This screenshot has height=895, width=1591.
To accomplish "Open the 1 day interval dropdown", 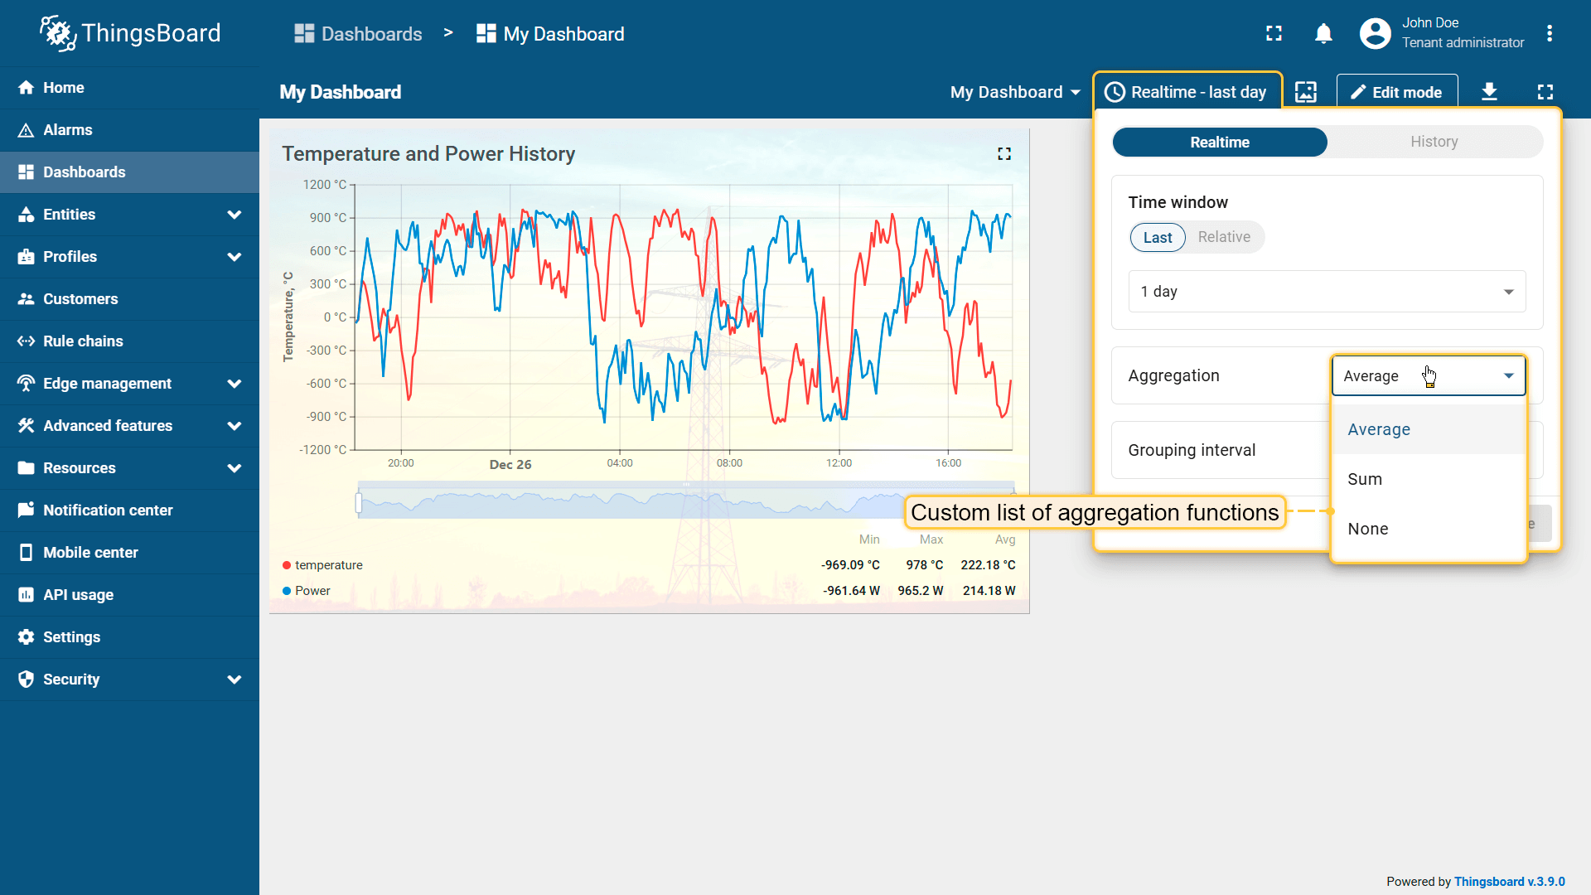I will pos(1326,292).
